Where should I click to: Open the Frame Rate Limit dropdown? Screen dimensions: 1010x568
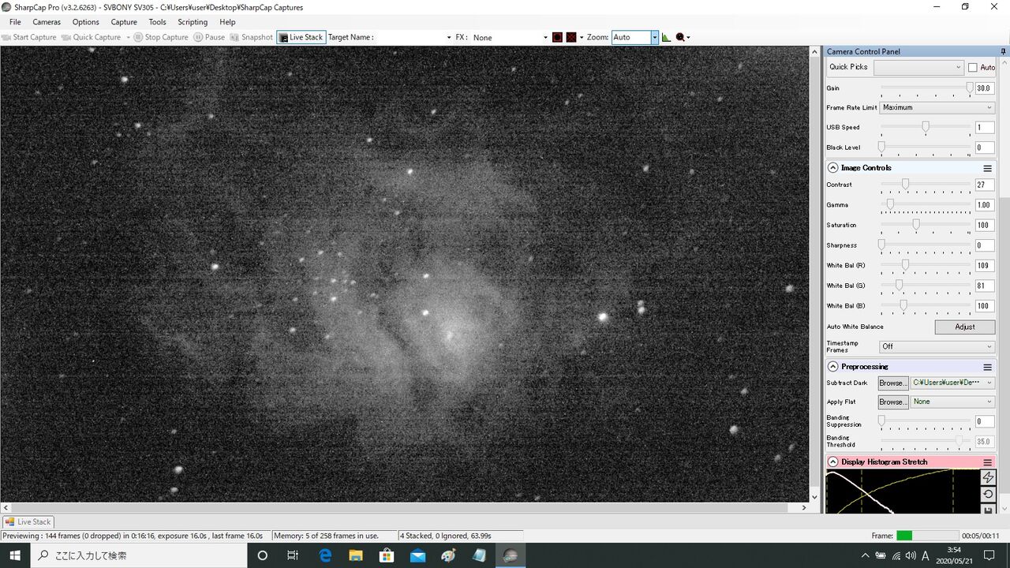(937, 107)
